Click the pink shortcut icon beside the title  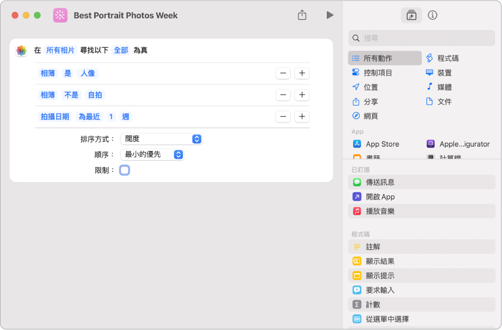point(60,15)
